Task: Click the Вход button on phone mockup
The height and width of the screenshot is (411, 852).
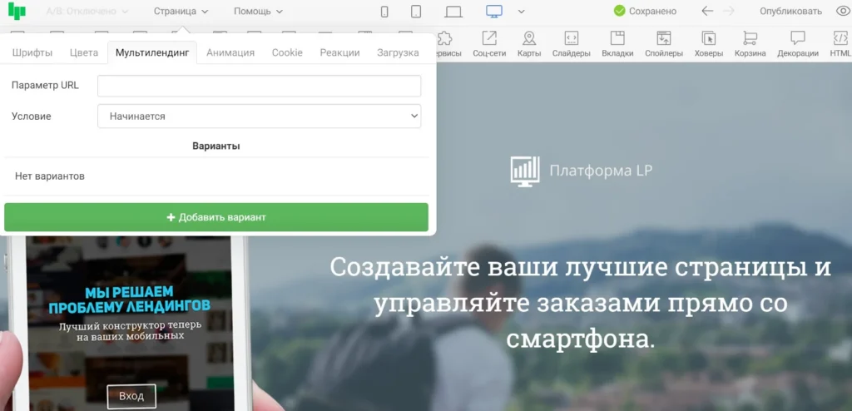Action: [131, 396]
